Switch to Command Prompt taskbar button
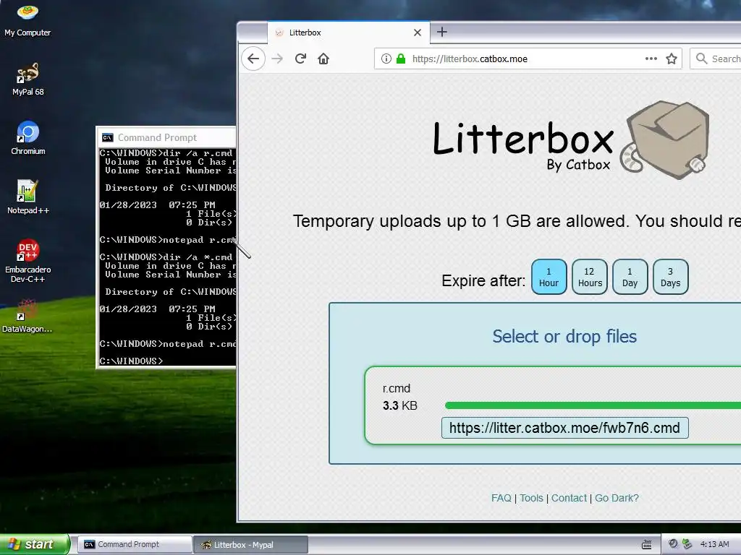The width and height of the screenshot is (741, 555). click(134, 545)
